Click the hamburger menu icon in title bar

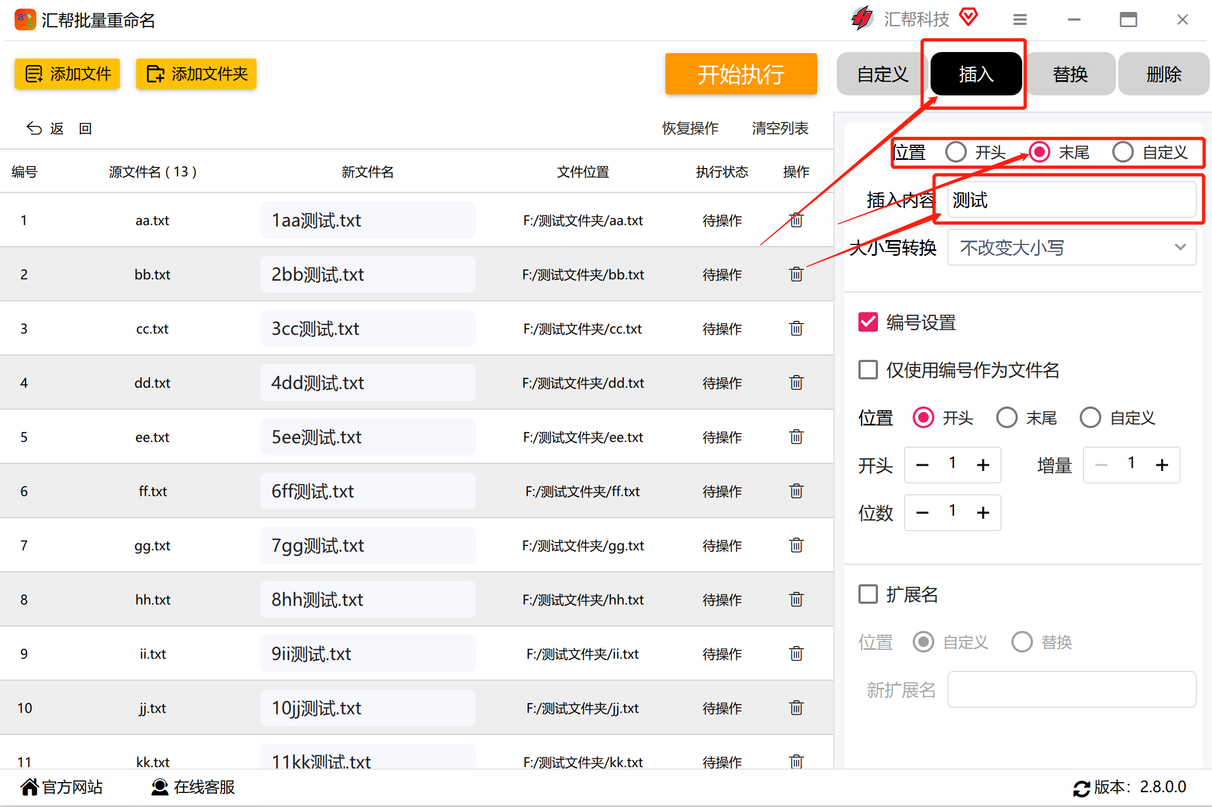pos(1019,20)
